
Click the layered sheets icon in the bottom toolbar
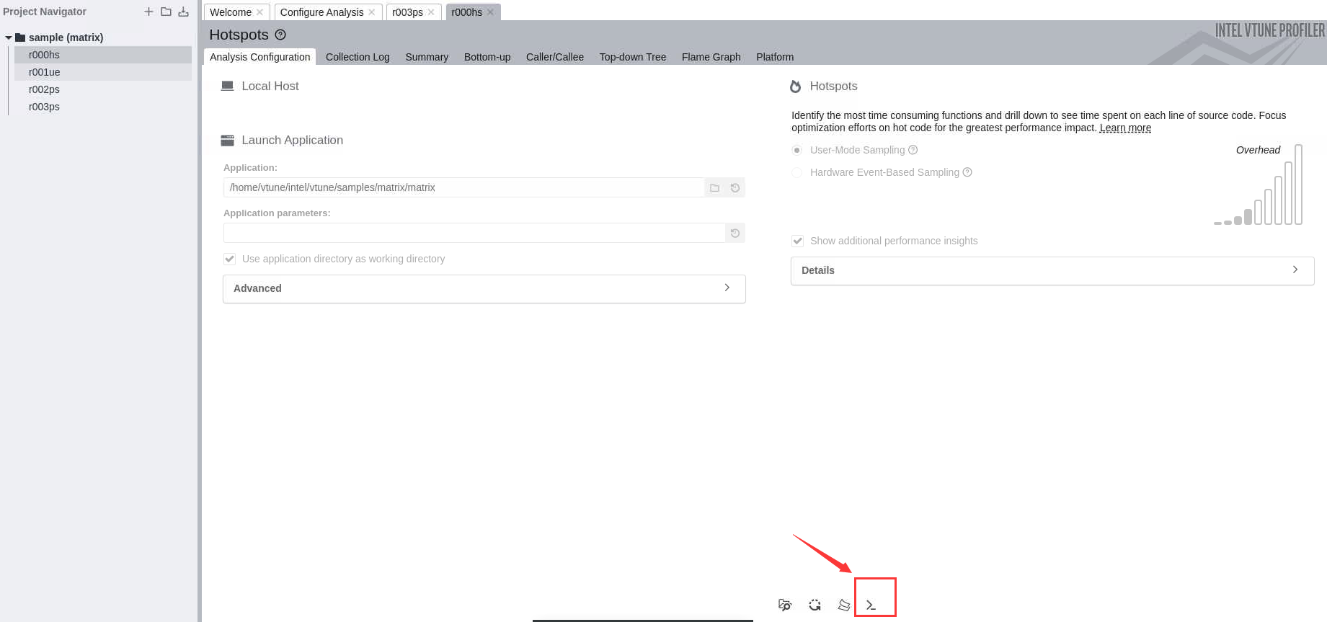point(844,605)
